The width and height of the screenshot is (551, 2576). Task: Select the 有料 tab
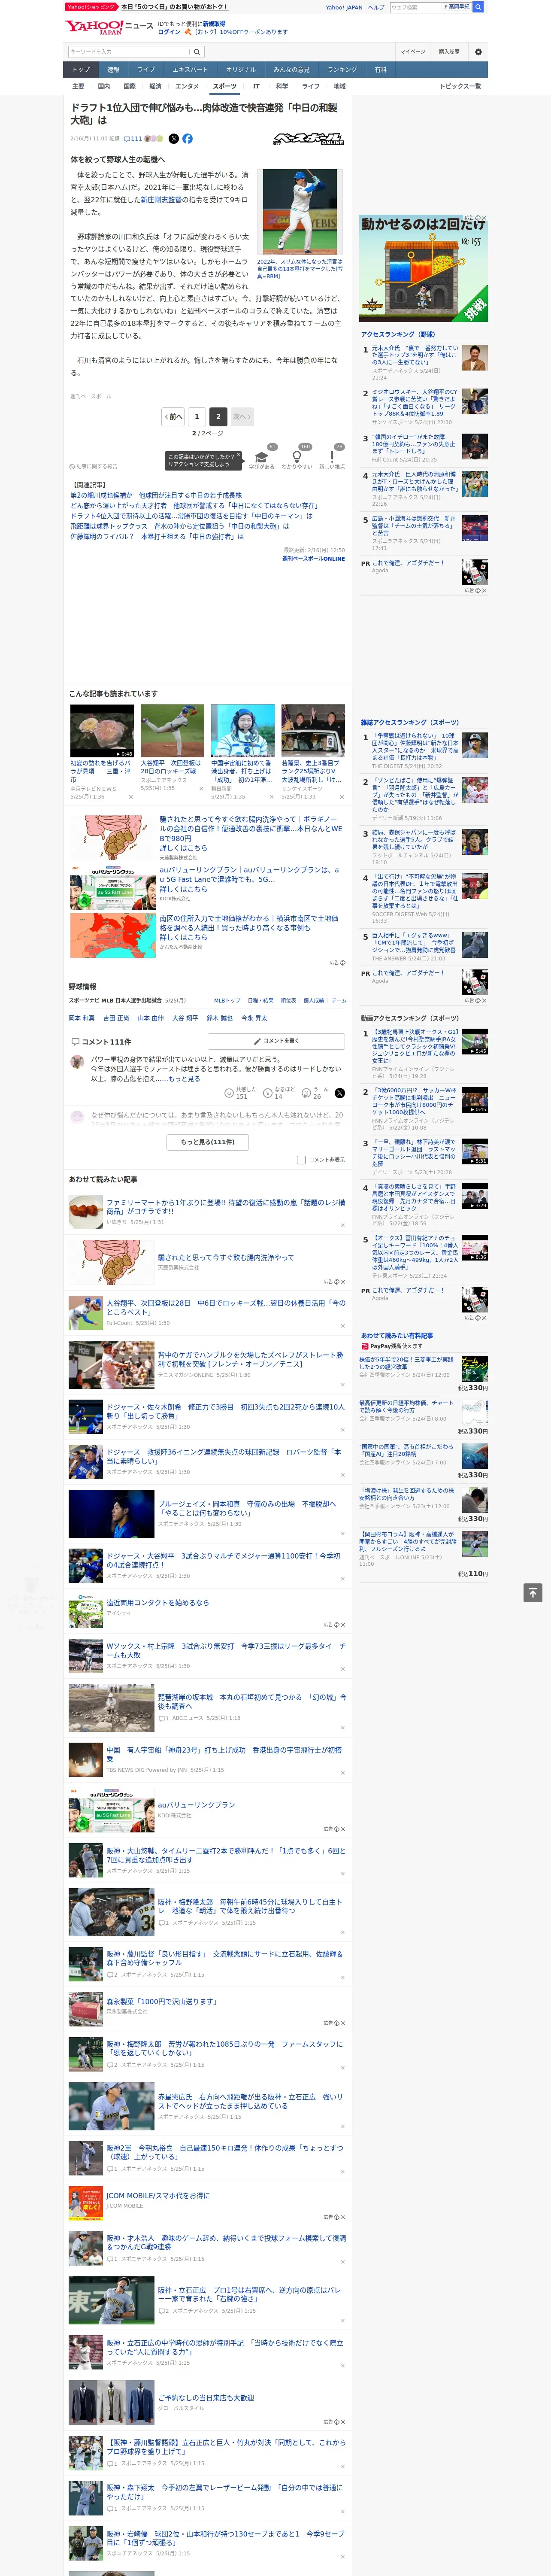pos(380,70)
